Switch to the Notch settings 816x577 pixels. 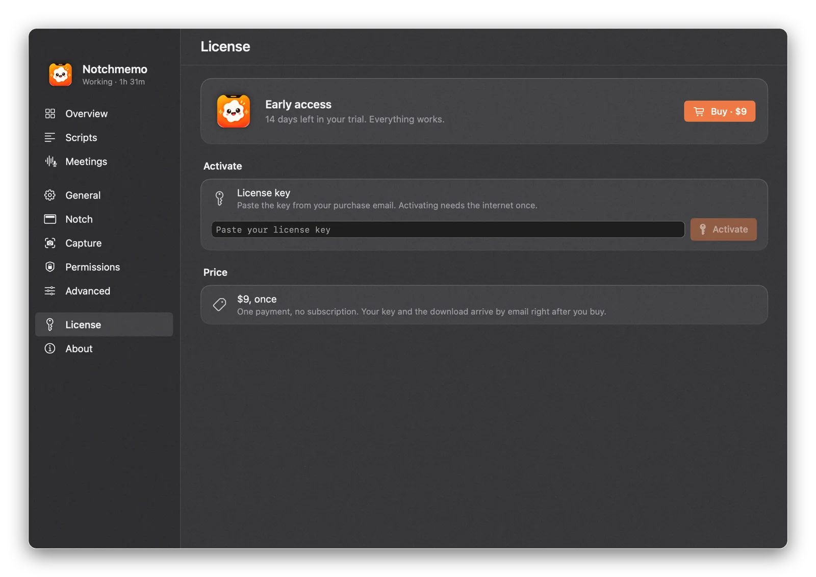point(104,219)
